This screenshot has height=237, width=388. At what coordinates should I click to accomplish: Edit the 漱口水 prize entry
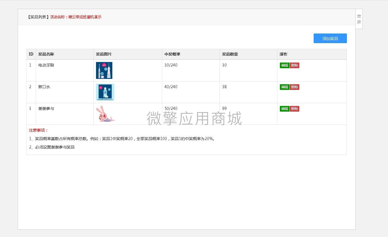pyautogui.click(x=284, y=87)
